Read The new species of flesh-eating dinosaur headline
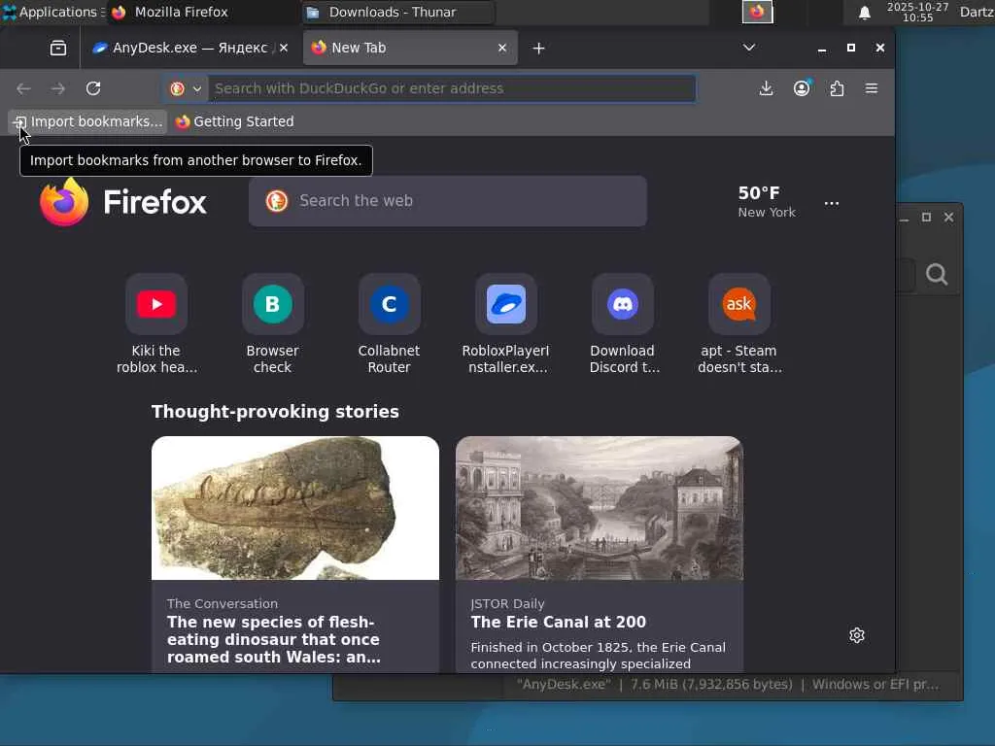This screenshot has height=746, width=995. tap(274, 639)
